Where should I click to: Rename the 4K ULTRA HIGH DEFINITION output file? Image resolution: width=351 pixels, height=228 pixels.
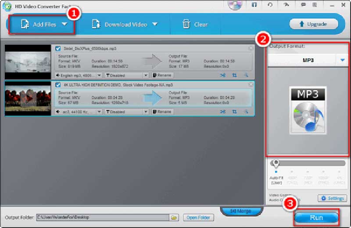162,111
